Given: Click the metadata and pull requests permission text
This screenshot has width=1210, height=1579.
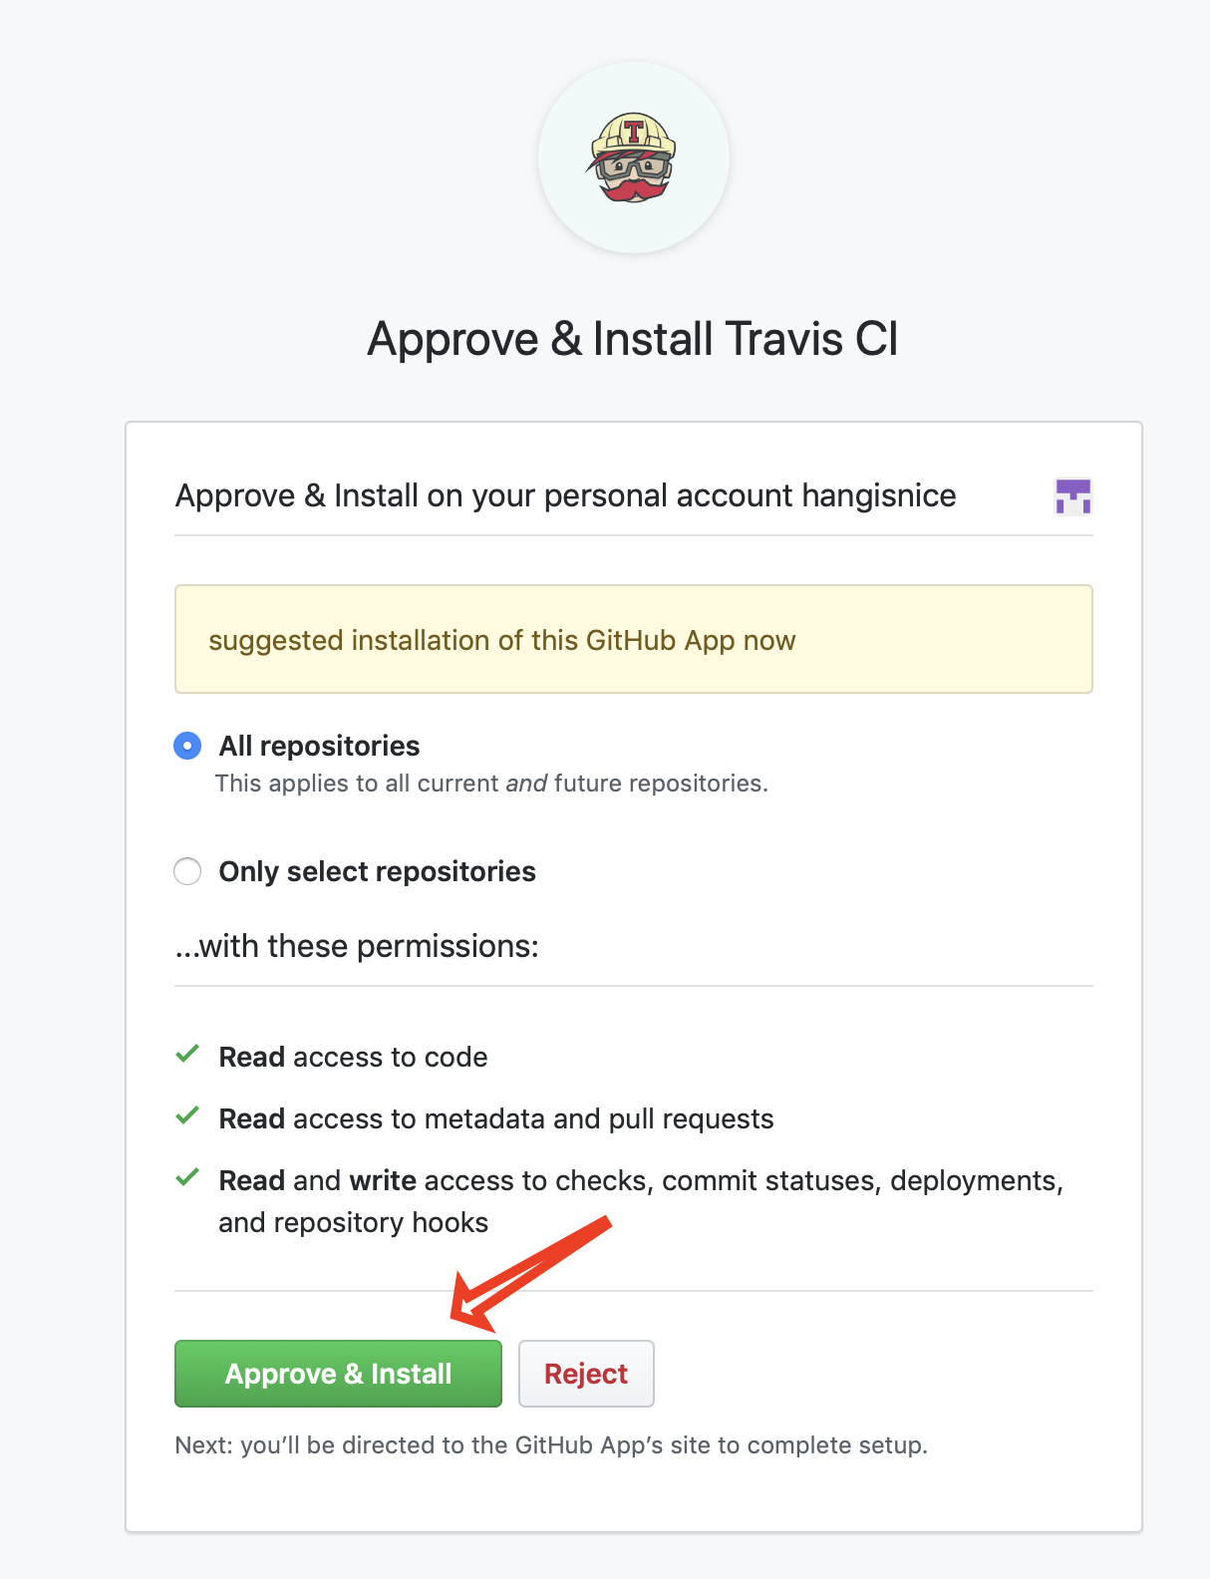Looking at the screenshot, I should pyautogui.click(x=495, y=1118).
